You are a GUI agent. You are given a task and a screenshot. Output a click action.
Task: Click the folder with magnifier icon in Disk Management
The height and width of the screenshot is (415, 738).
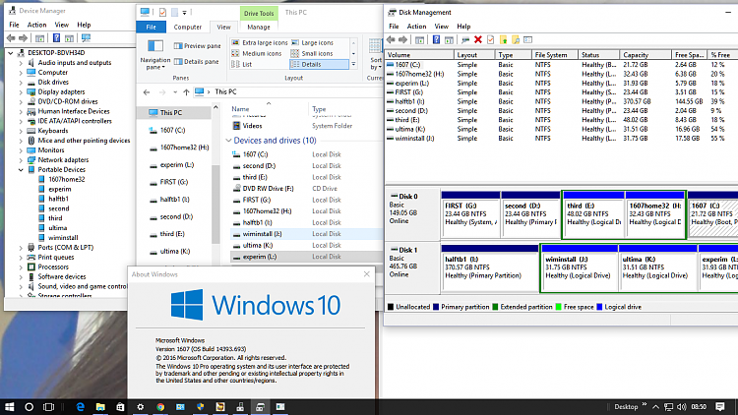516,40
